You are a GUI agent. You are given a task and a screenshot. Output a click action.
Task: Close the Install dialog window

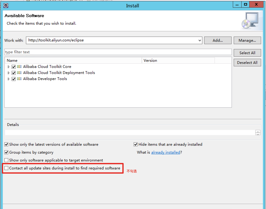tap(256, 5)
